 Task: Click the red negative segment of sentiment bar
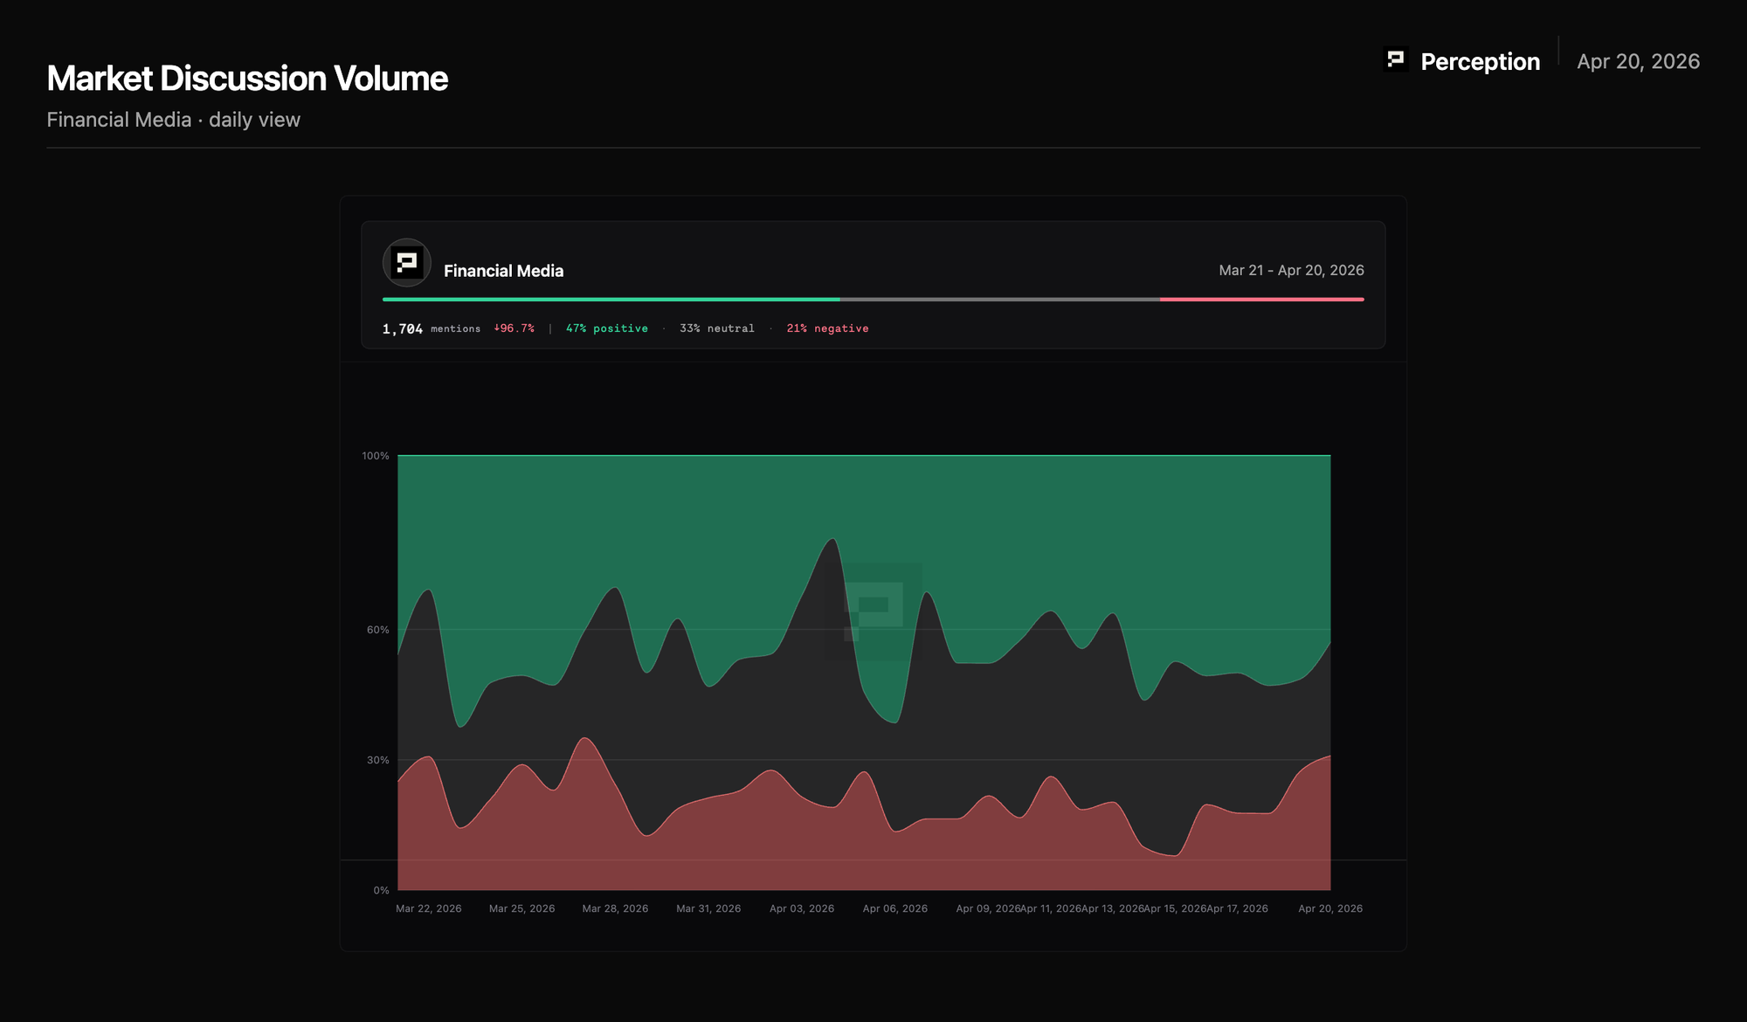click(1262, 300)
